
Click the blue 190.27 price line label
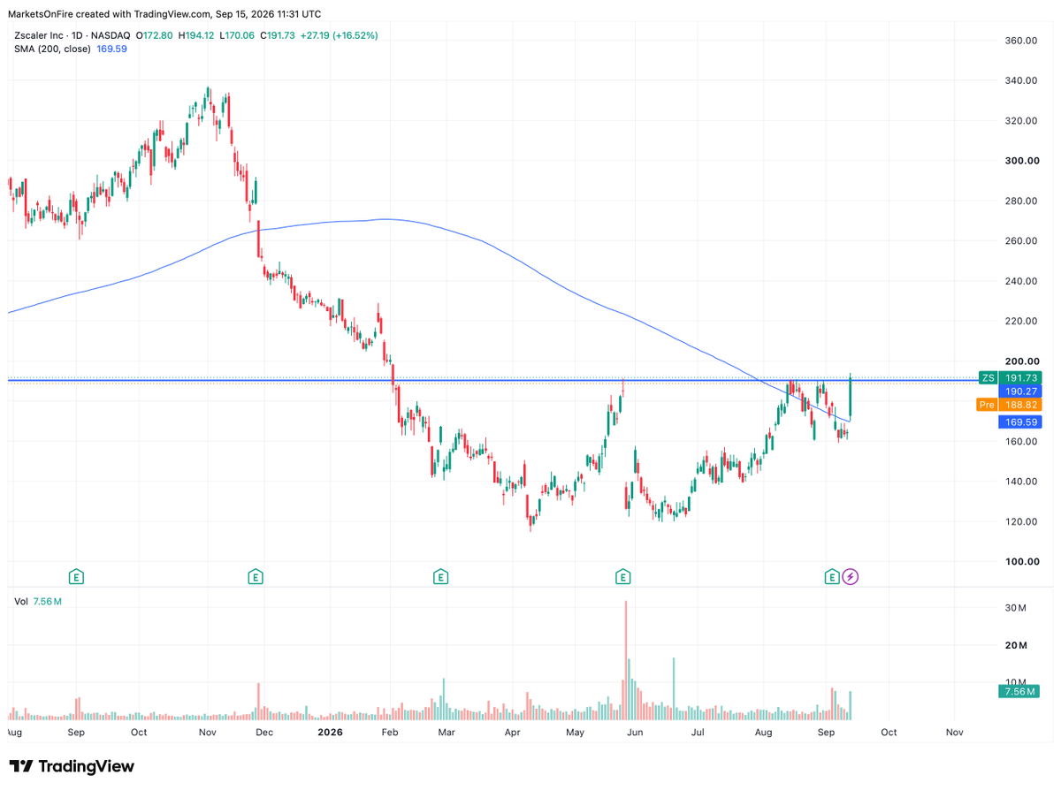click(1020, 391)
